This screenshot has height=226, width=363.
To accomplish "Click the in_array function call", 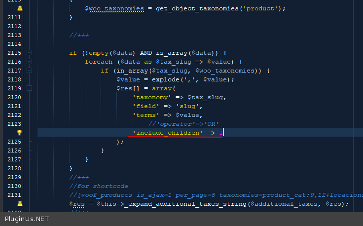I will (132, 71).
